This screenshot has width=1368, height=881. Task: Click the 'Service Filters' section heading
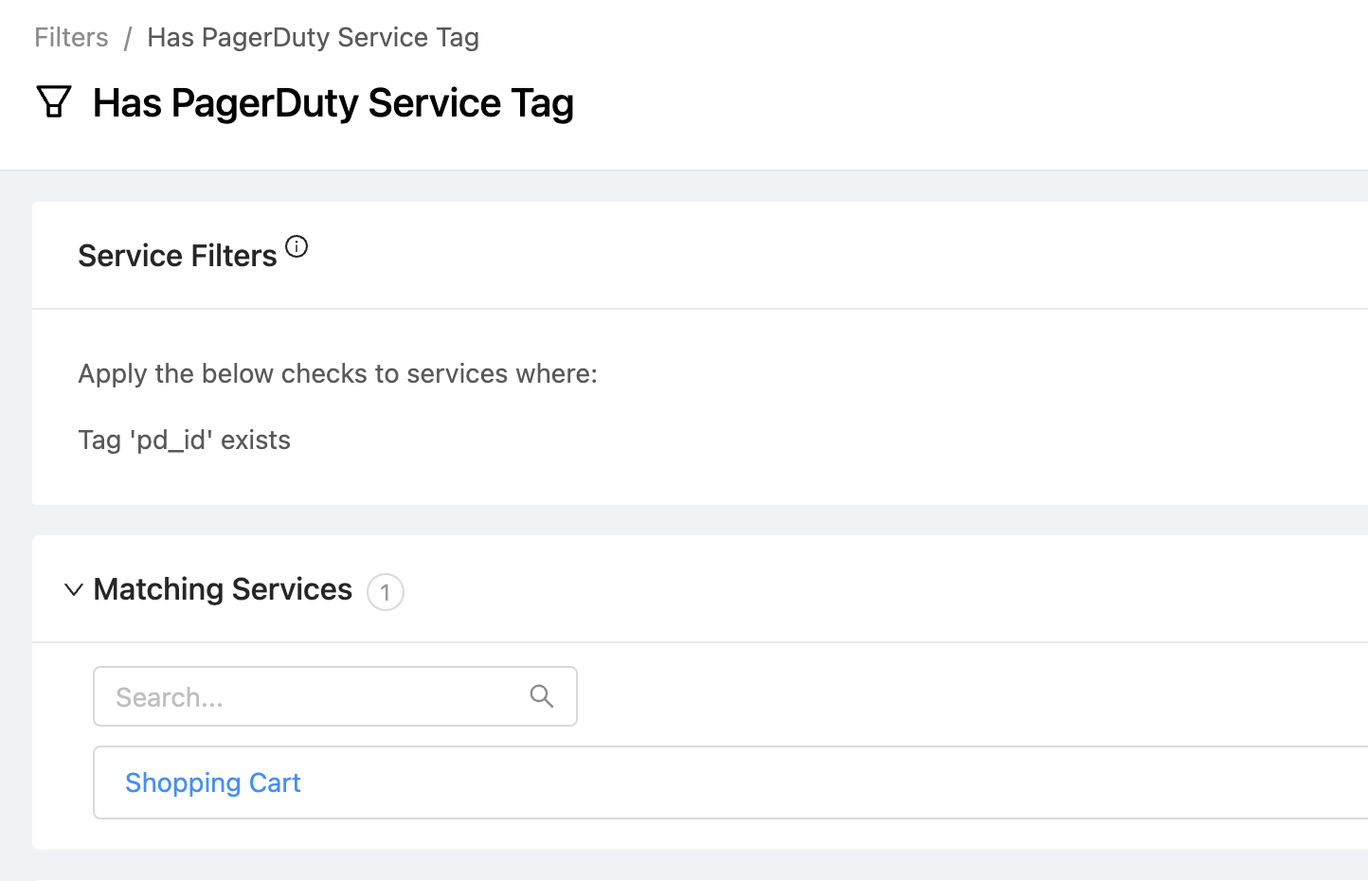[x=177, y=256]
